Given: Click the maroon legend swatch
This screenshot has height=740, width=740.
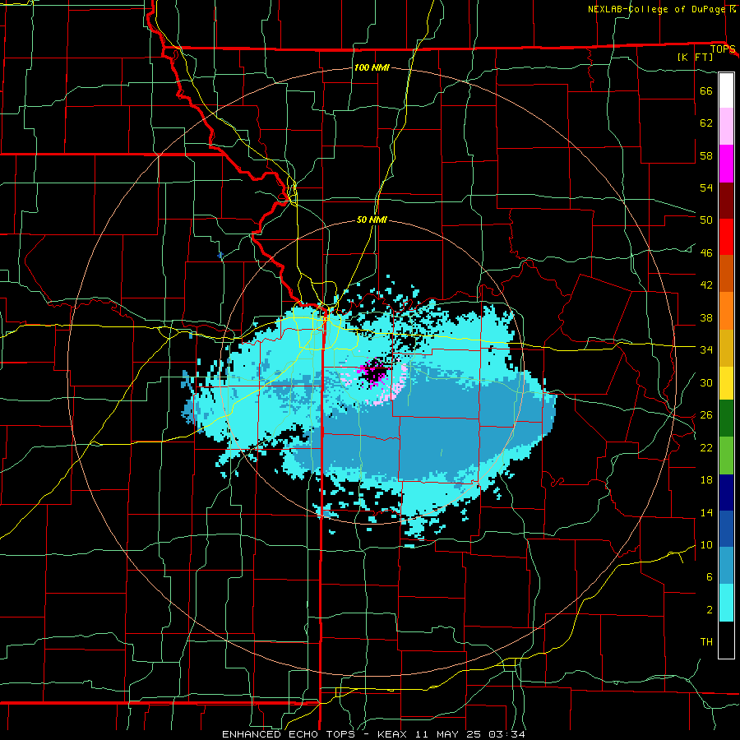Looking at the screenshot, I should click(x=726, y=201).
